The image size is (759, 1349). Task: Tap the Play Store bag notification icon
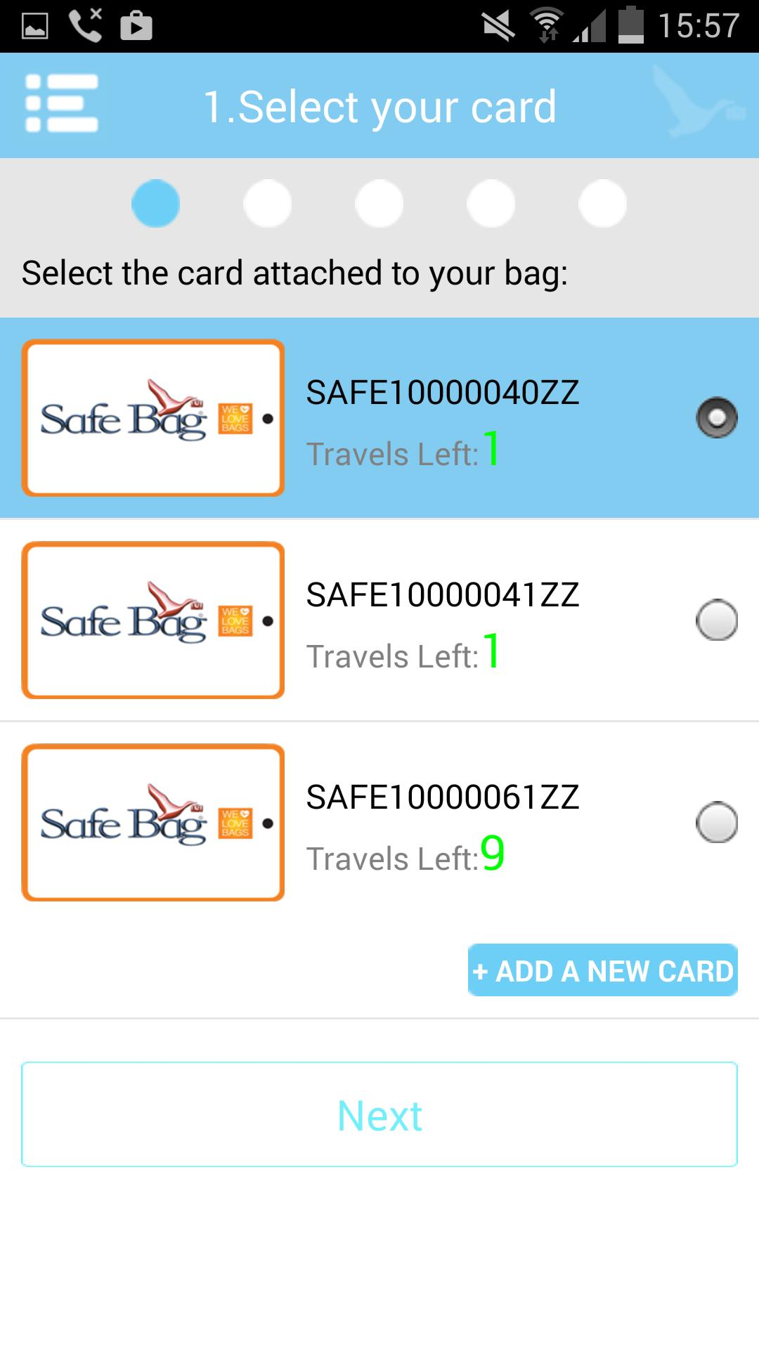(x=136, y=26)
